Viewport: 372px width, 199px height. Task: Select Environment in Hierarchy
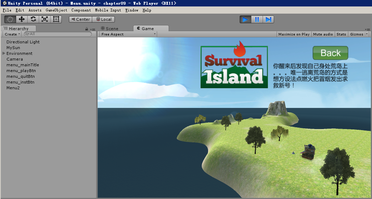click(x=19, y=53)
